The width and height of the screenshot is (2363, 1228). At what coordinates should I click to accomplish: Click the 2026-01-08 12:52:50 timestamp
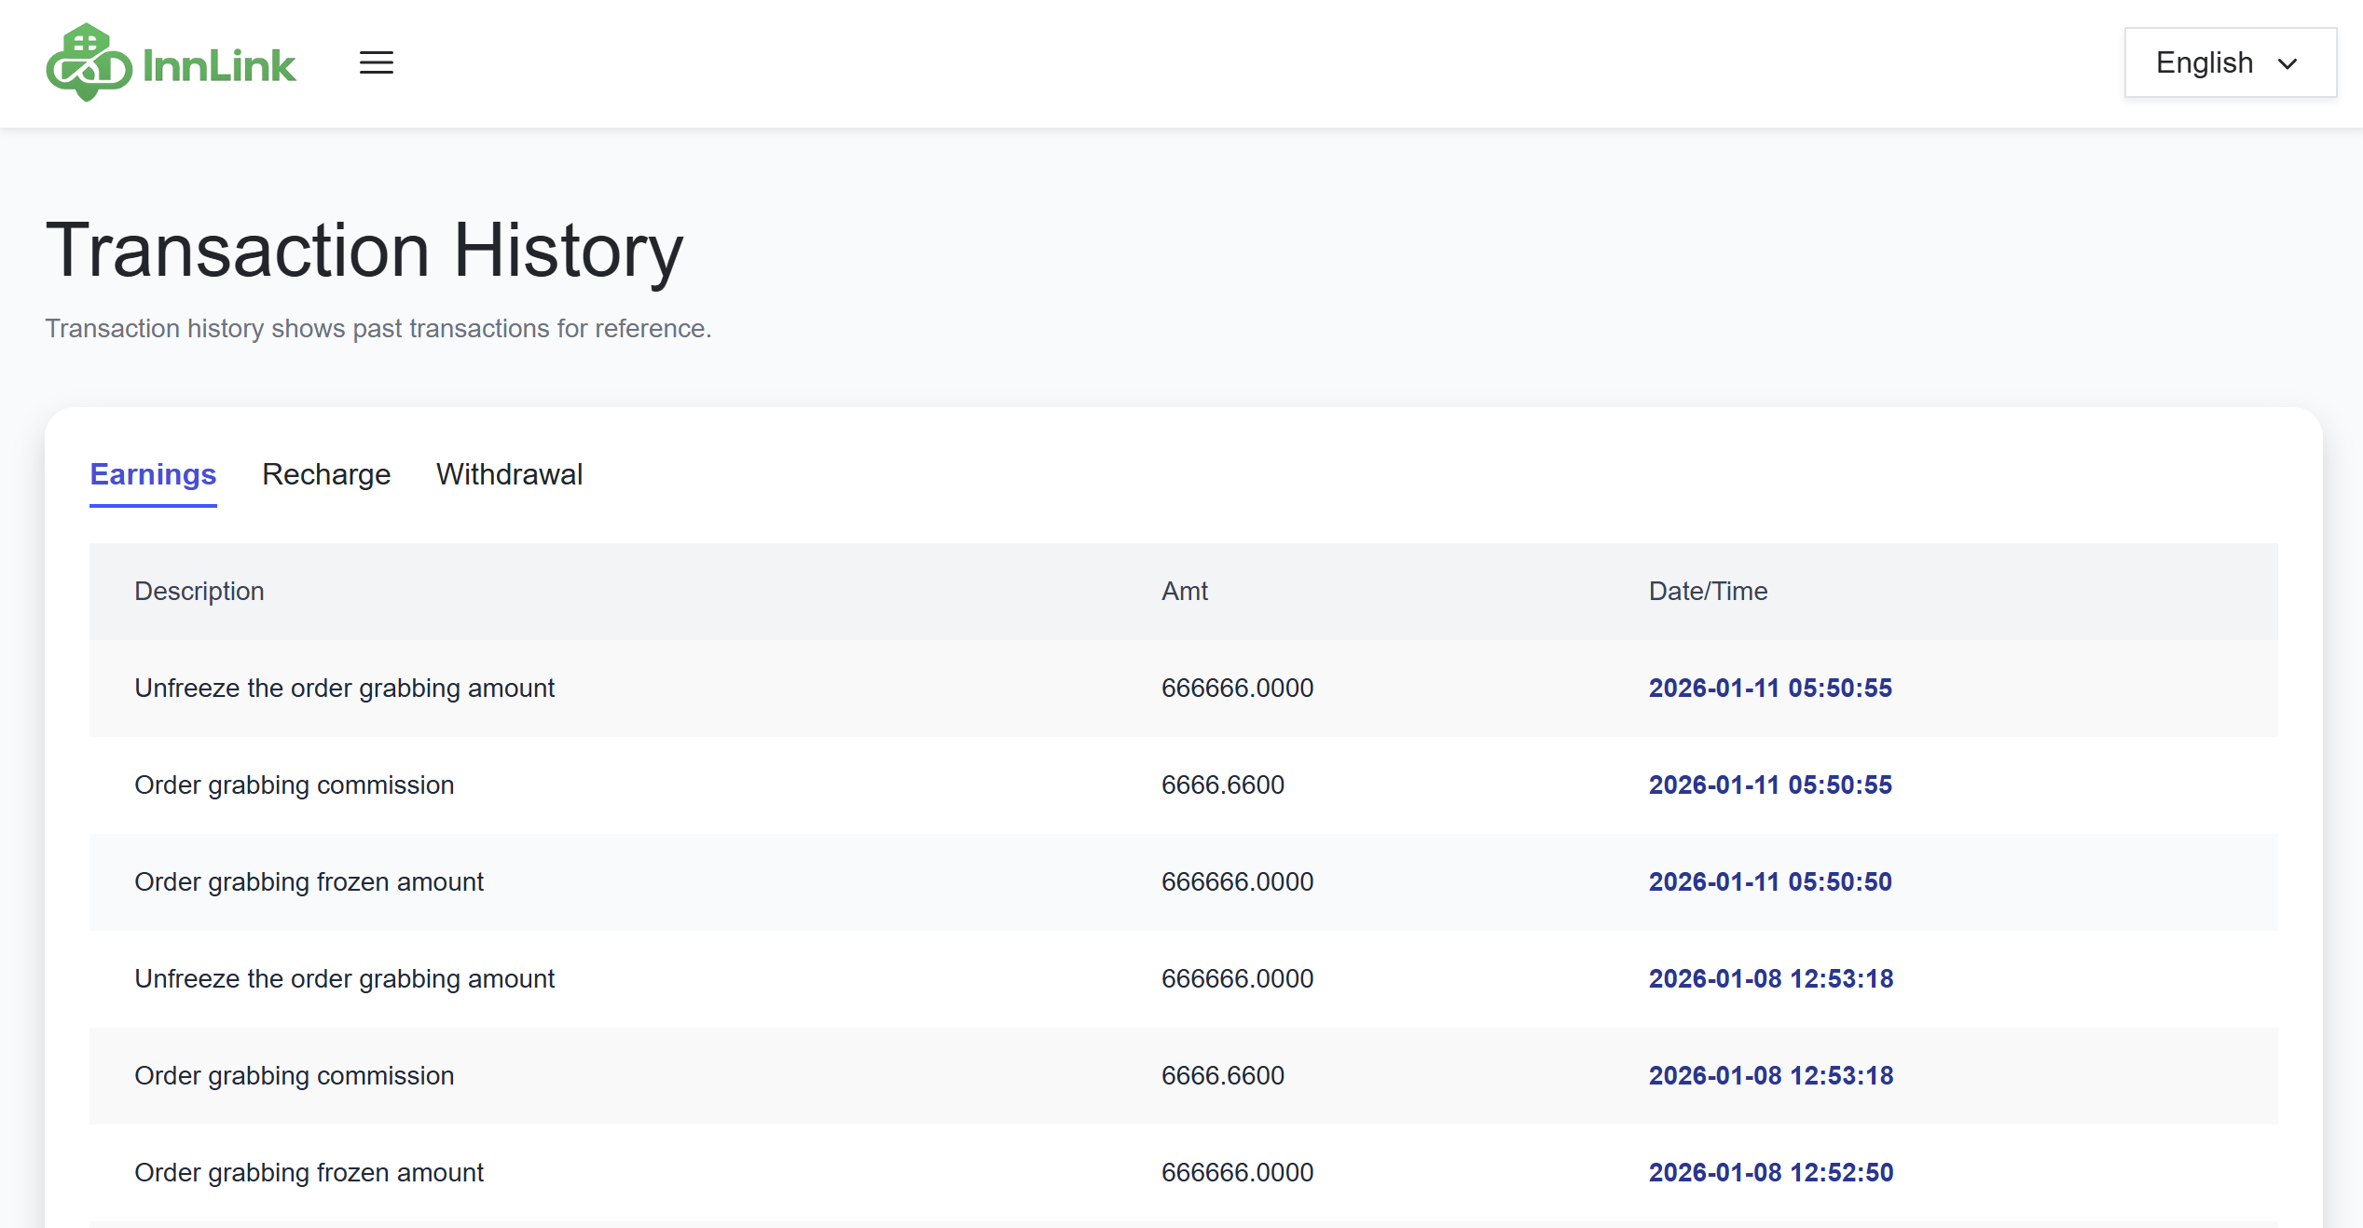tap(1770, 1172)
